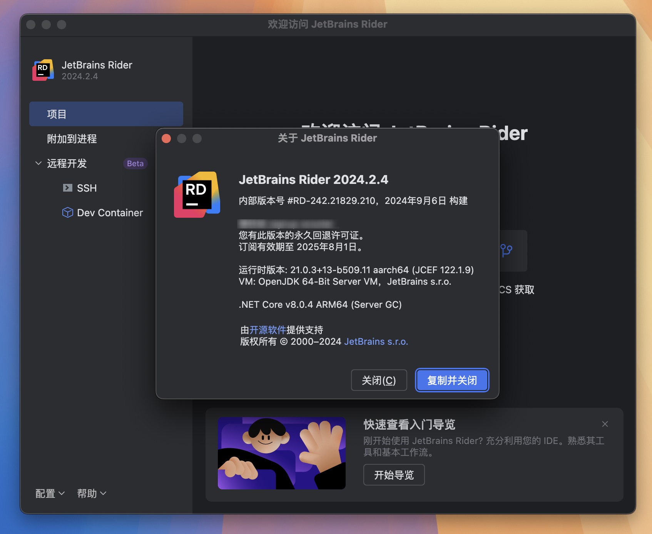The width and height of the screenshot is (652, 534).
Task: Click the 开始导览 button
Action: [x=394, y=475]
